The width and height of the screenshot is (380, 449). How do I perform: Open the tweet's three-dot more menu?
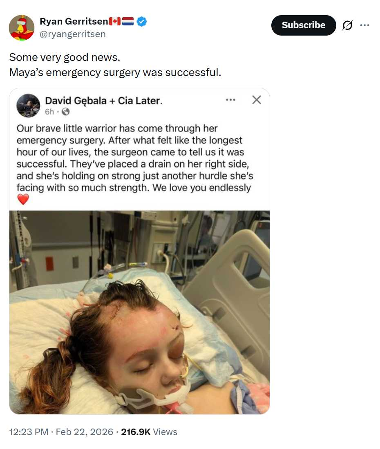(364, 25)
